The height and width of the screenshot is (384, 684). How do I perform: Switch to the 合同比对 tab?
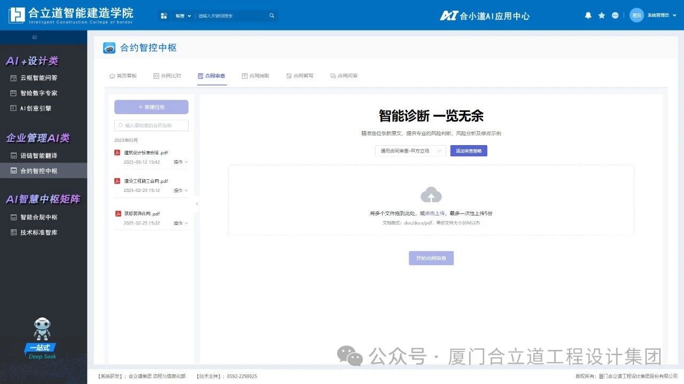(167, 76)
